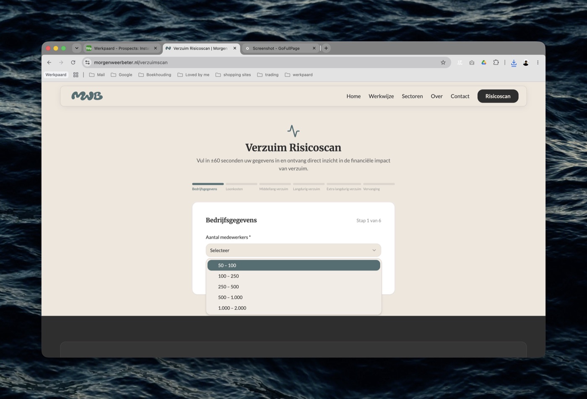
Task: Open the Contact nav link
Action: tap(460, 96)
